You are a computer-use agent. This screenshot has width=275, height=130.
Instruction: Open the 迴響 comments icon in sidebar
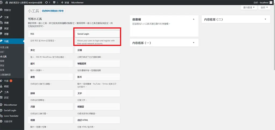(1, 34)
